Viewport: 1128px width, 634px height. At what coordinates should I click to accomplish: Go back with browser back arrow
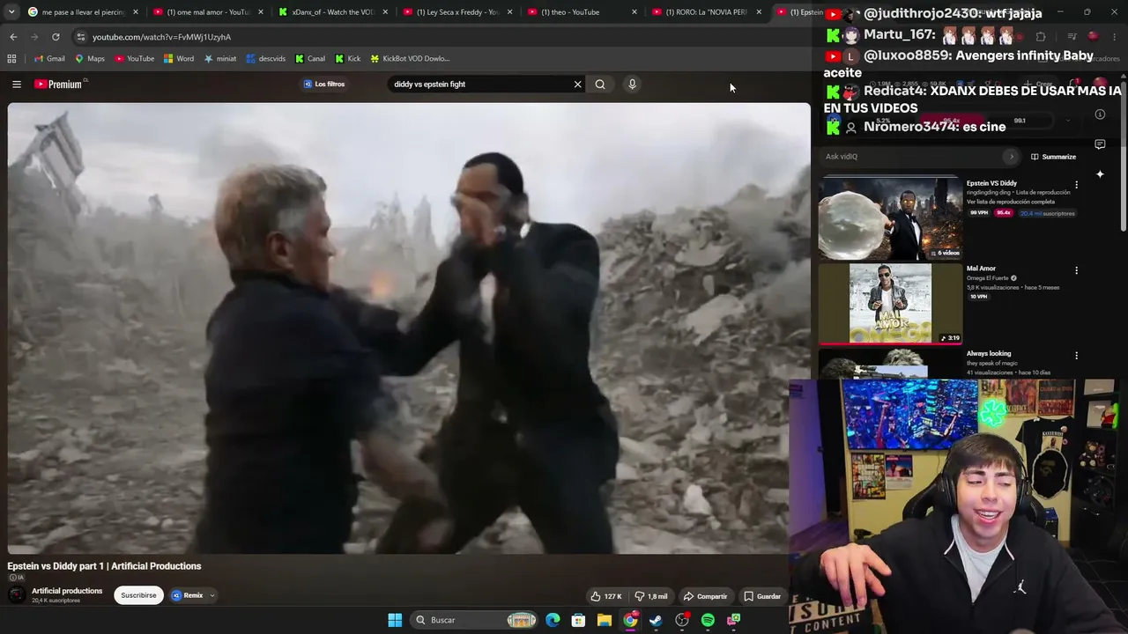point(13,37)
